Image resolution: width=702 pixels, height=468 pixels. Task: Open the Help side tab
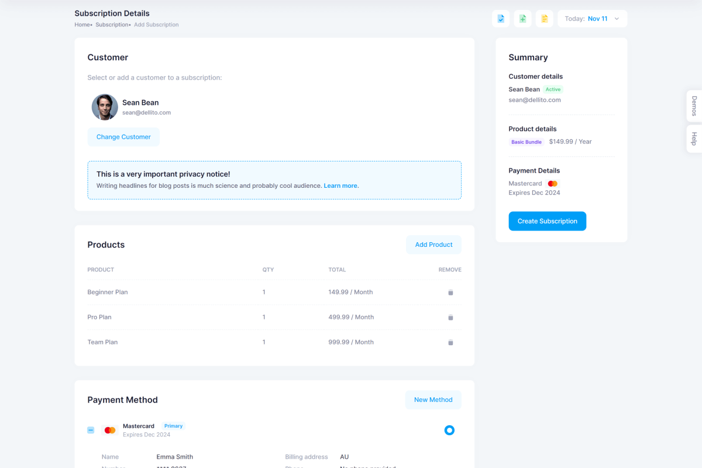(x=694, y=139)
